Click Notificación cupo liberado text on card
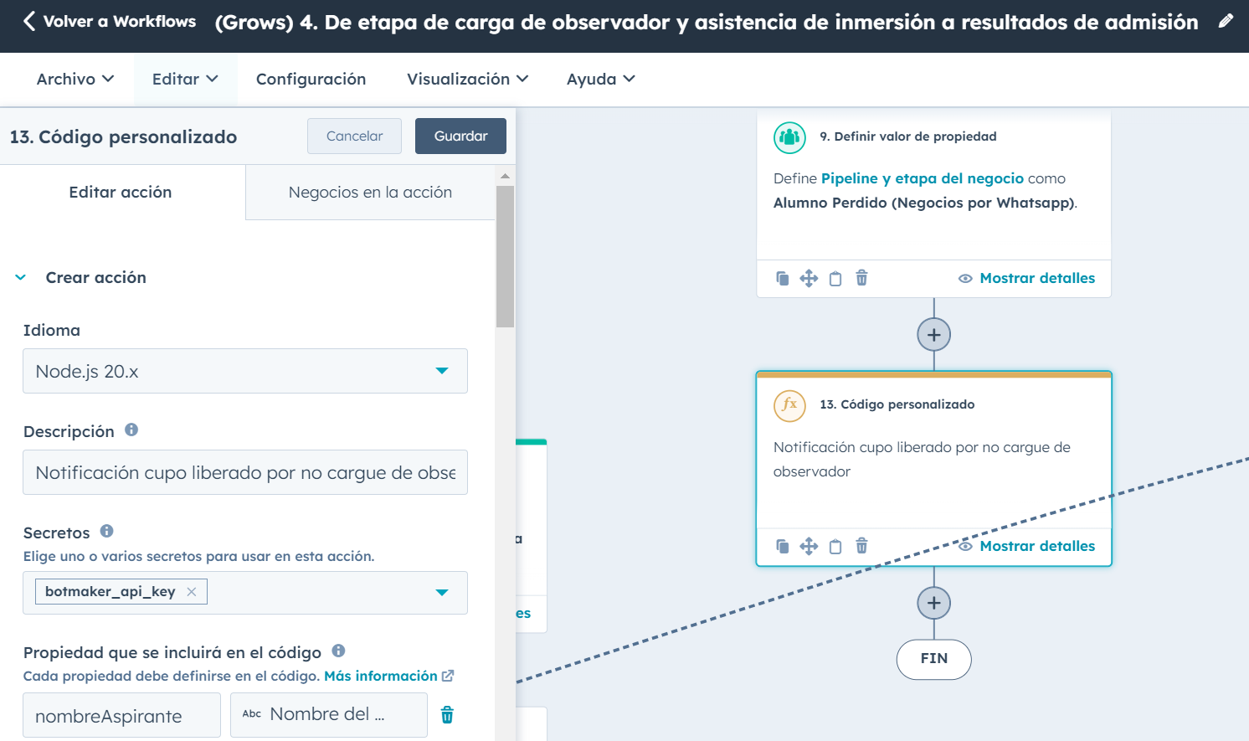The image size is (1249, 741). (x=922, y=459)
